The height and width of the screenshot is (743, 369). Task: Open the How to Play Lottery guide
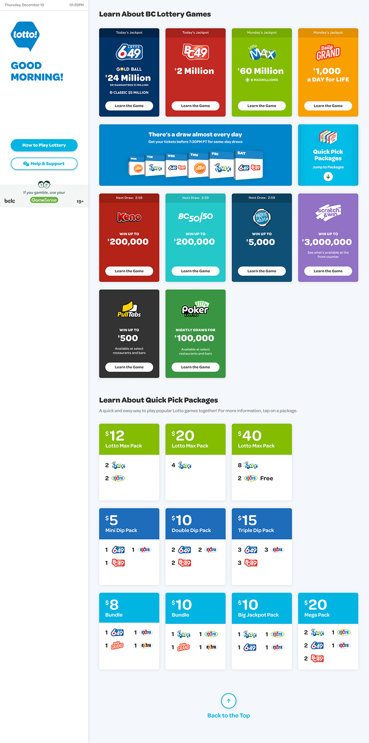point(44,145)
